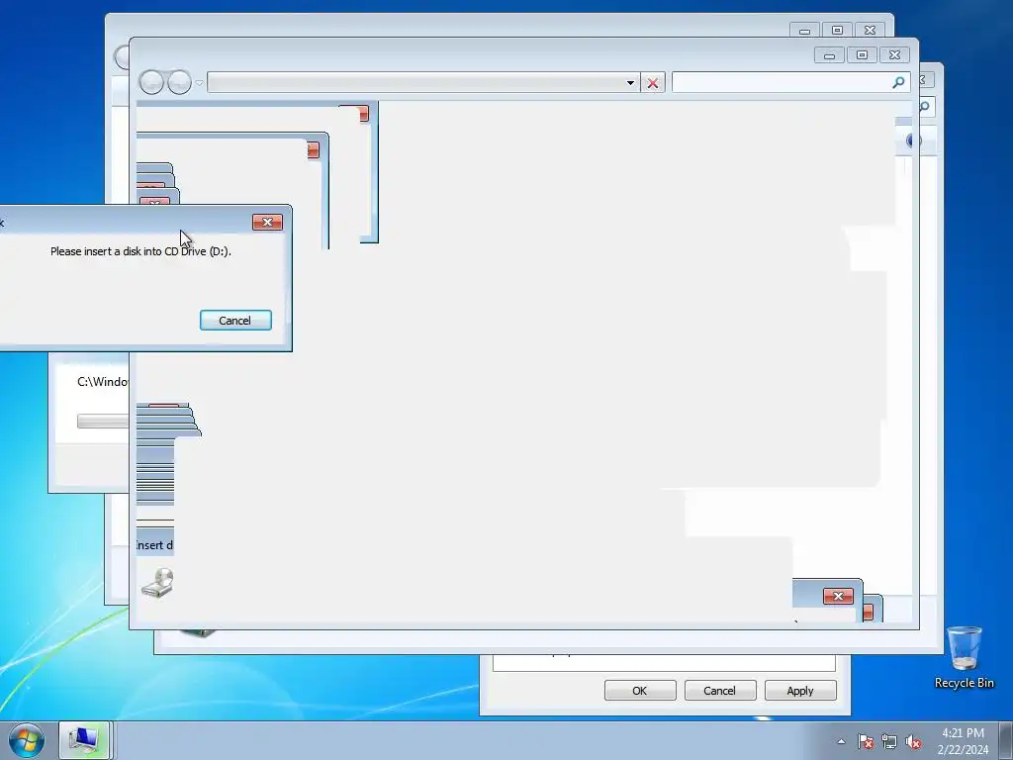This screenshot has width=1013, height=760.
Task: Click the Back arrow in the front Explorer window
Action: click(151, 83)
